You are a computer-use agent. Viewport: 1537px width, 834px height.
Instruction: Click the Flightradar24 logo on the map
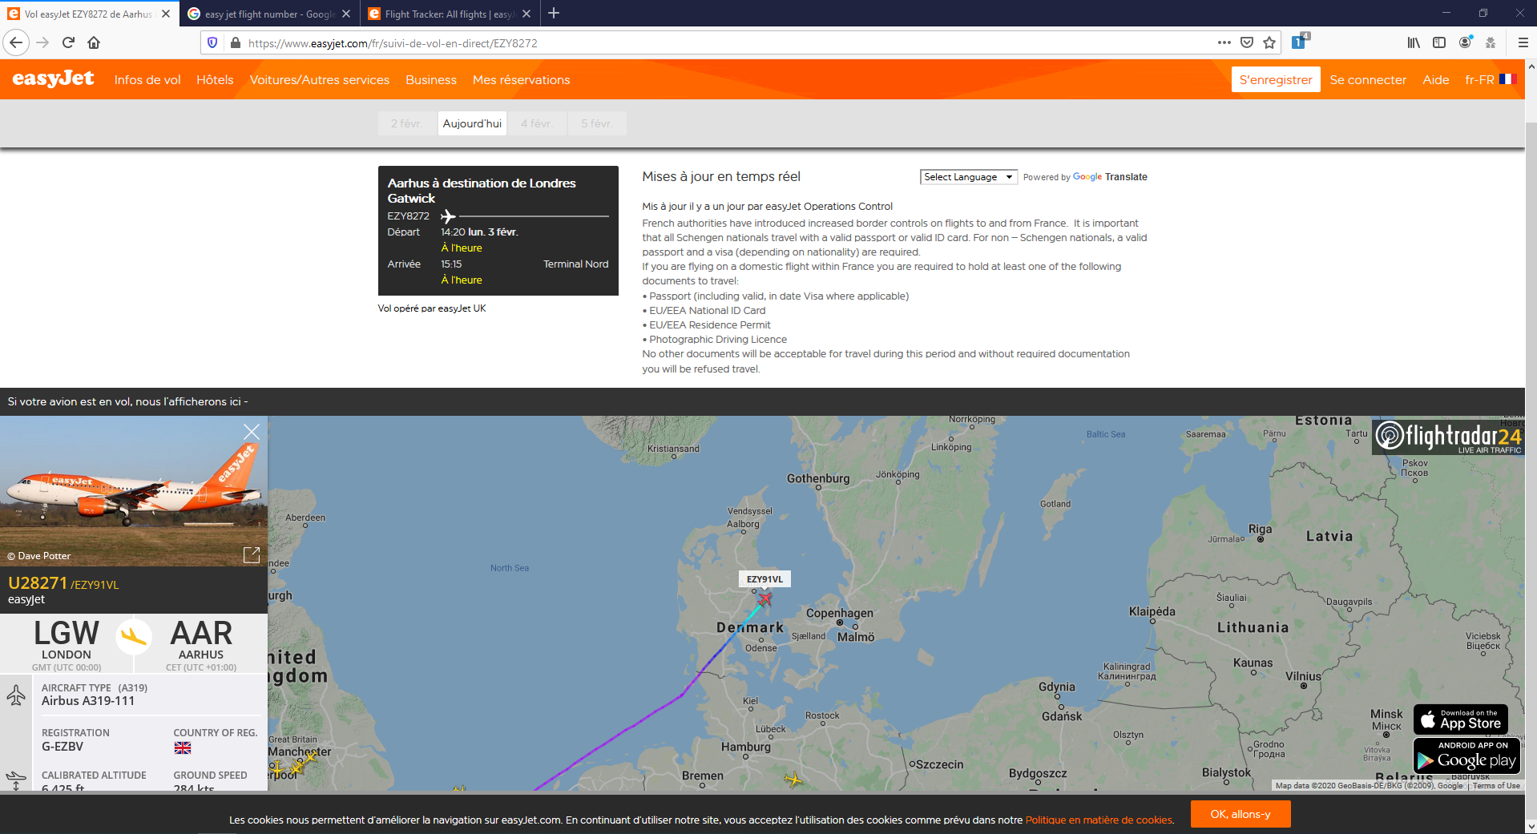pyautogui.click(x=1447, y=437)
